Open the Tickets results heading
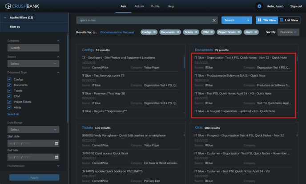 click(88, 128)
